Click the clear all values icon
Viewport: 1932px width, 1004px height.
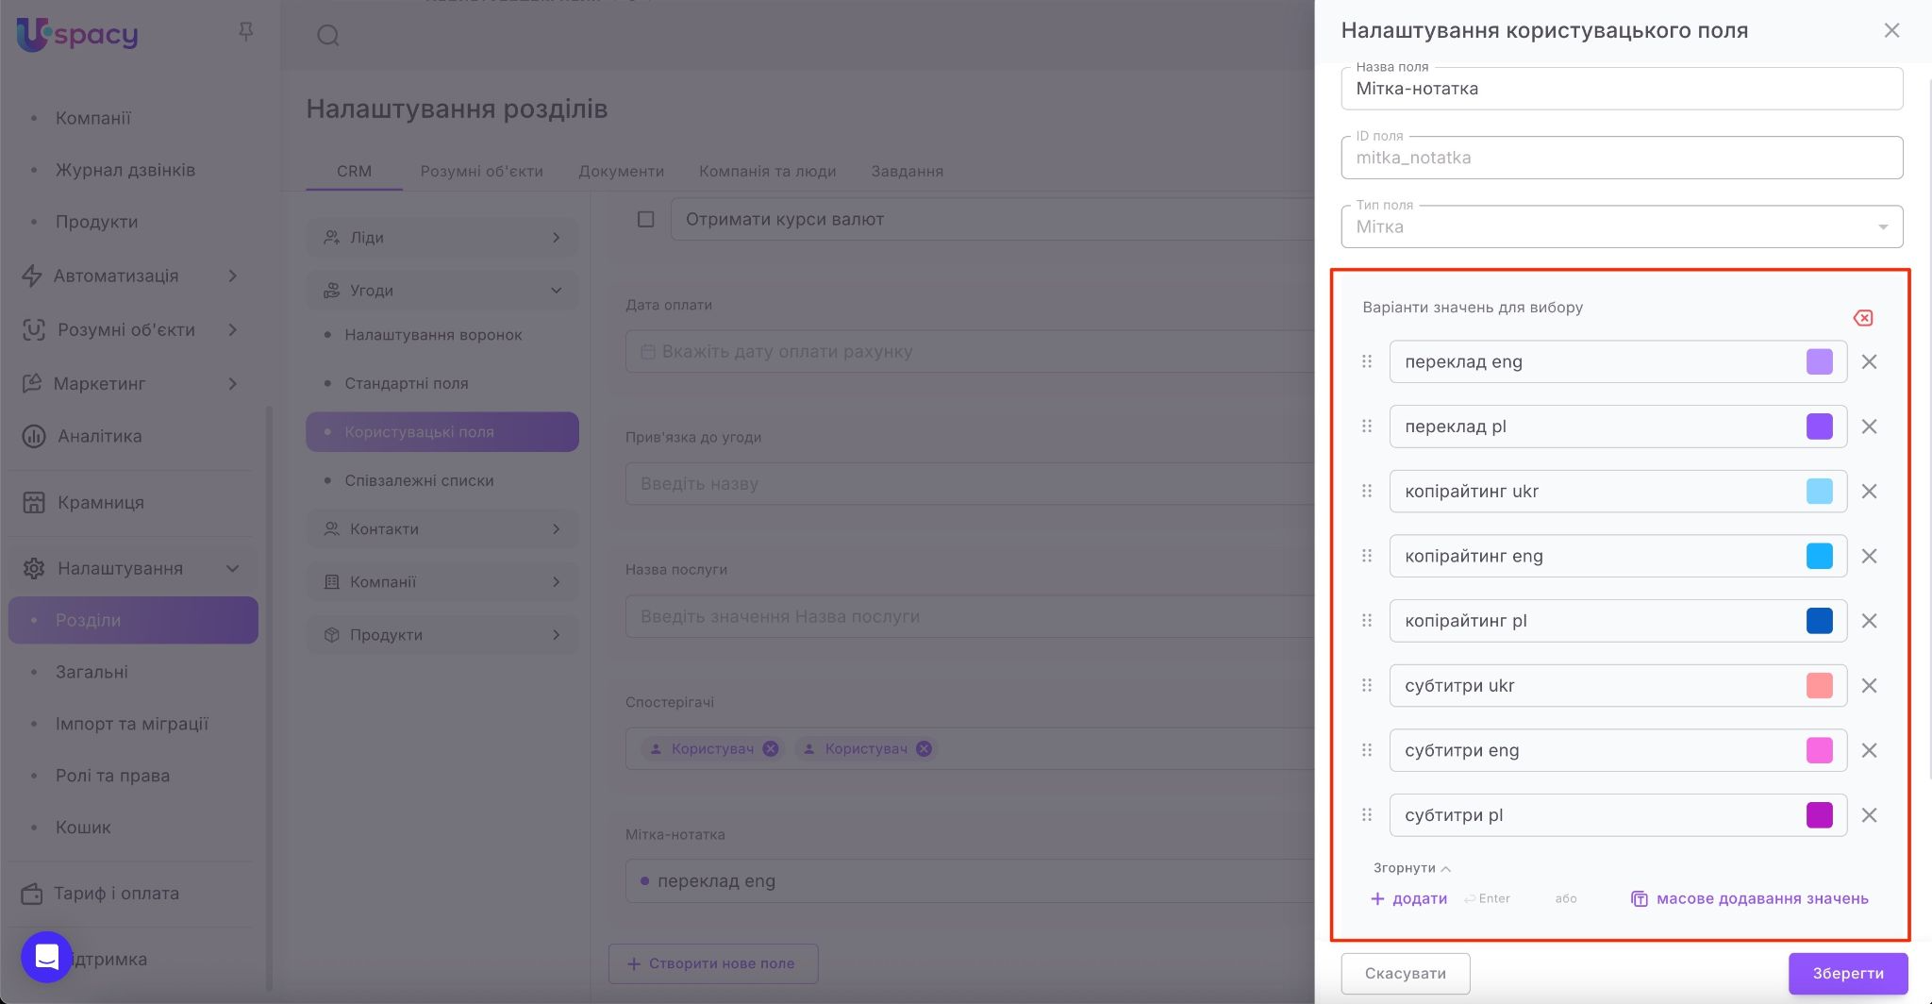pyautogui.click(x=1863, y=318)
